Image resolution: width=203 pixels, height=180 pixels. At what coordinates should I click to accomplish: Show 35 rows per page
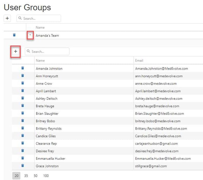tap(26, 176)
